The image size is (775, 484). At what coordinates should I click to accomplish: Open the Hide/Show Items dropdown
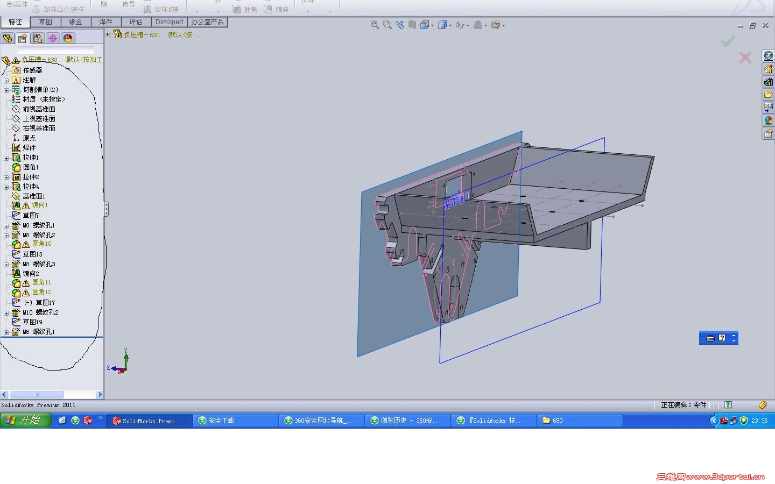[468, 25]
